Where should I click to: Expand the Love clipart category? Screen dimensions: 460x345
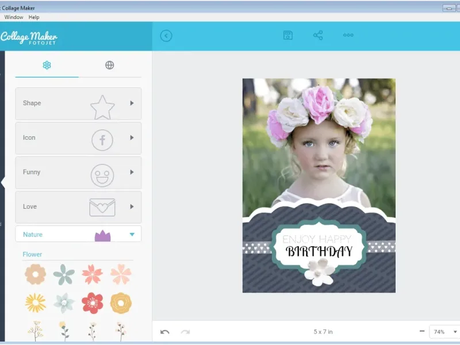(78, 207)
